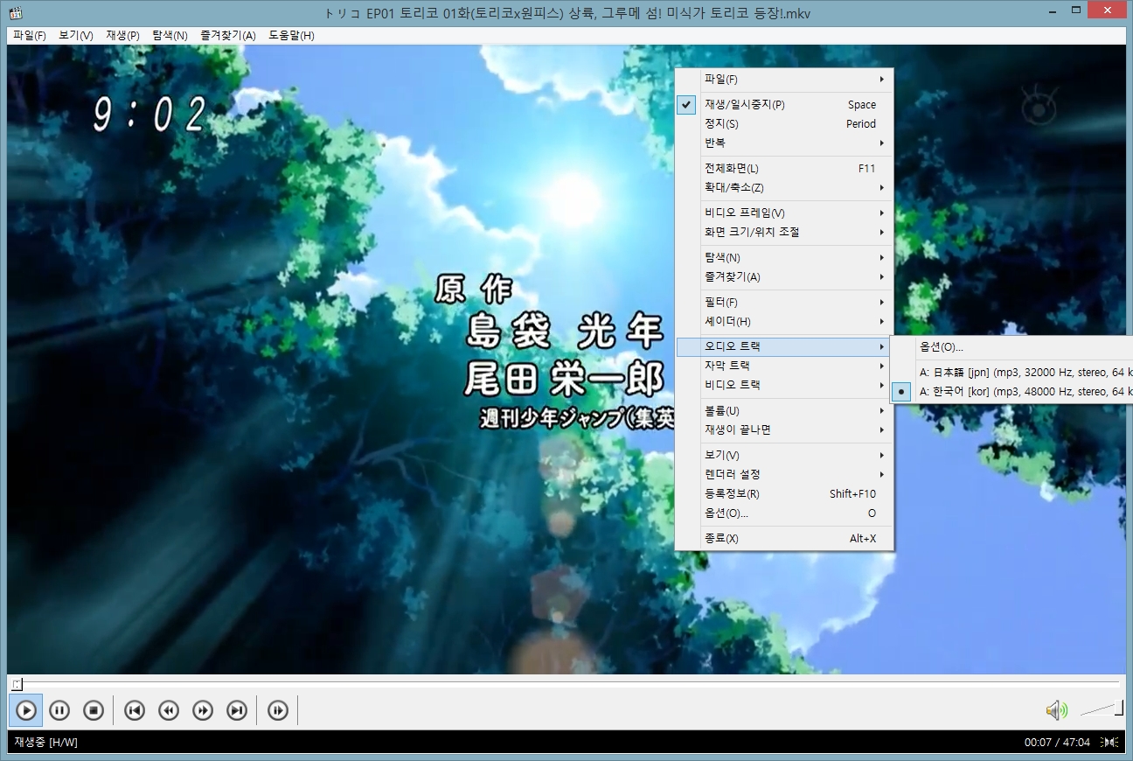Open the 보기(V) menu in the menu bar
Viewport: 1133px width, 761px height.
76,35
